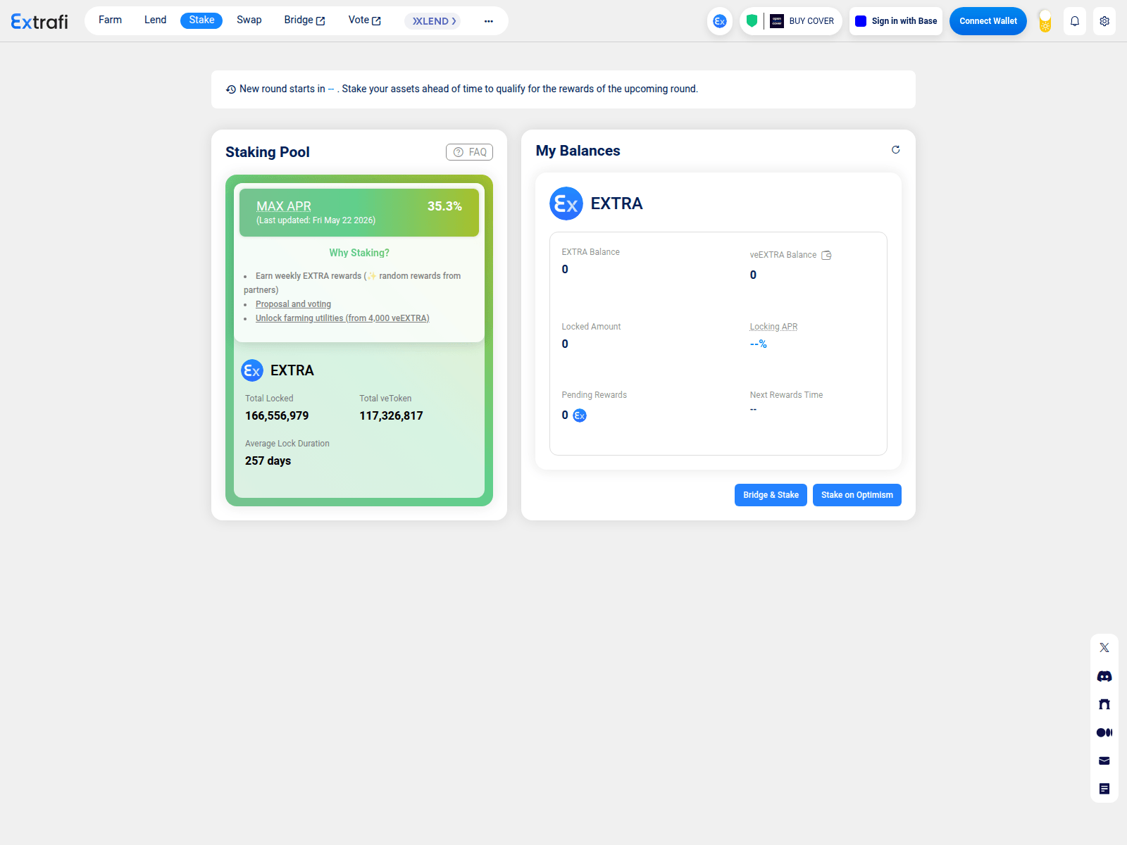Click the Locking APR label
The height and width of the screenshot is (845, 1127).
pyautogui.click(x=773, y=327)
